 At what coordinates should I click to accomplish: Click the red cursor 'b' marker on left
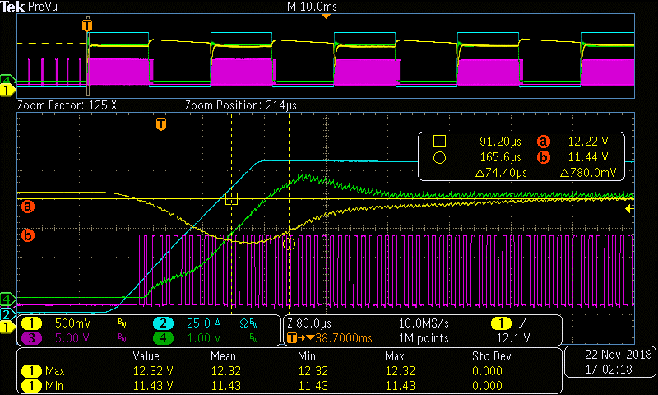click(28, 235)
